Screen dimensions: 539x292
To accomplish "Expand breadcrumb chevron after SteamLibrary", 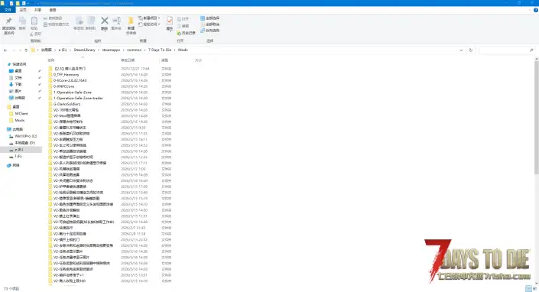I will [99, 50].
